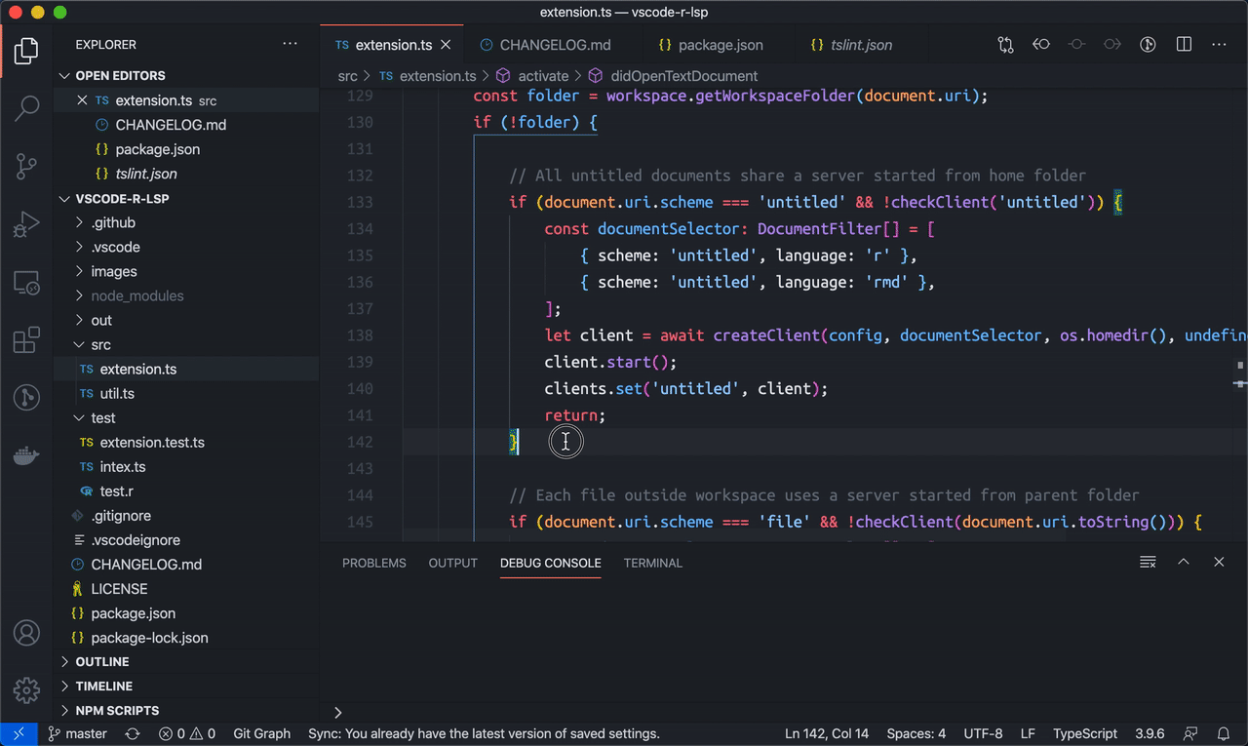1248x746 pixels.
Task: Open the Terminal panel tab
Action: 653,563
